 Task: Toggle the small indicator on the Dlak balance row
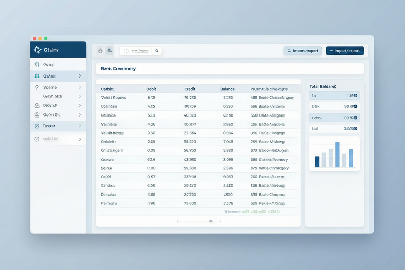356,106
